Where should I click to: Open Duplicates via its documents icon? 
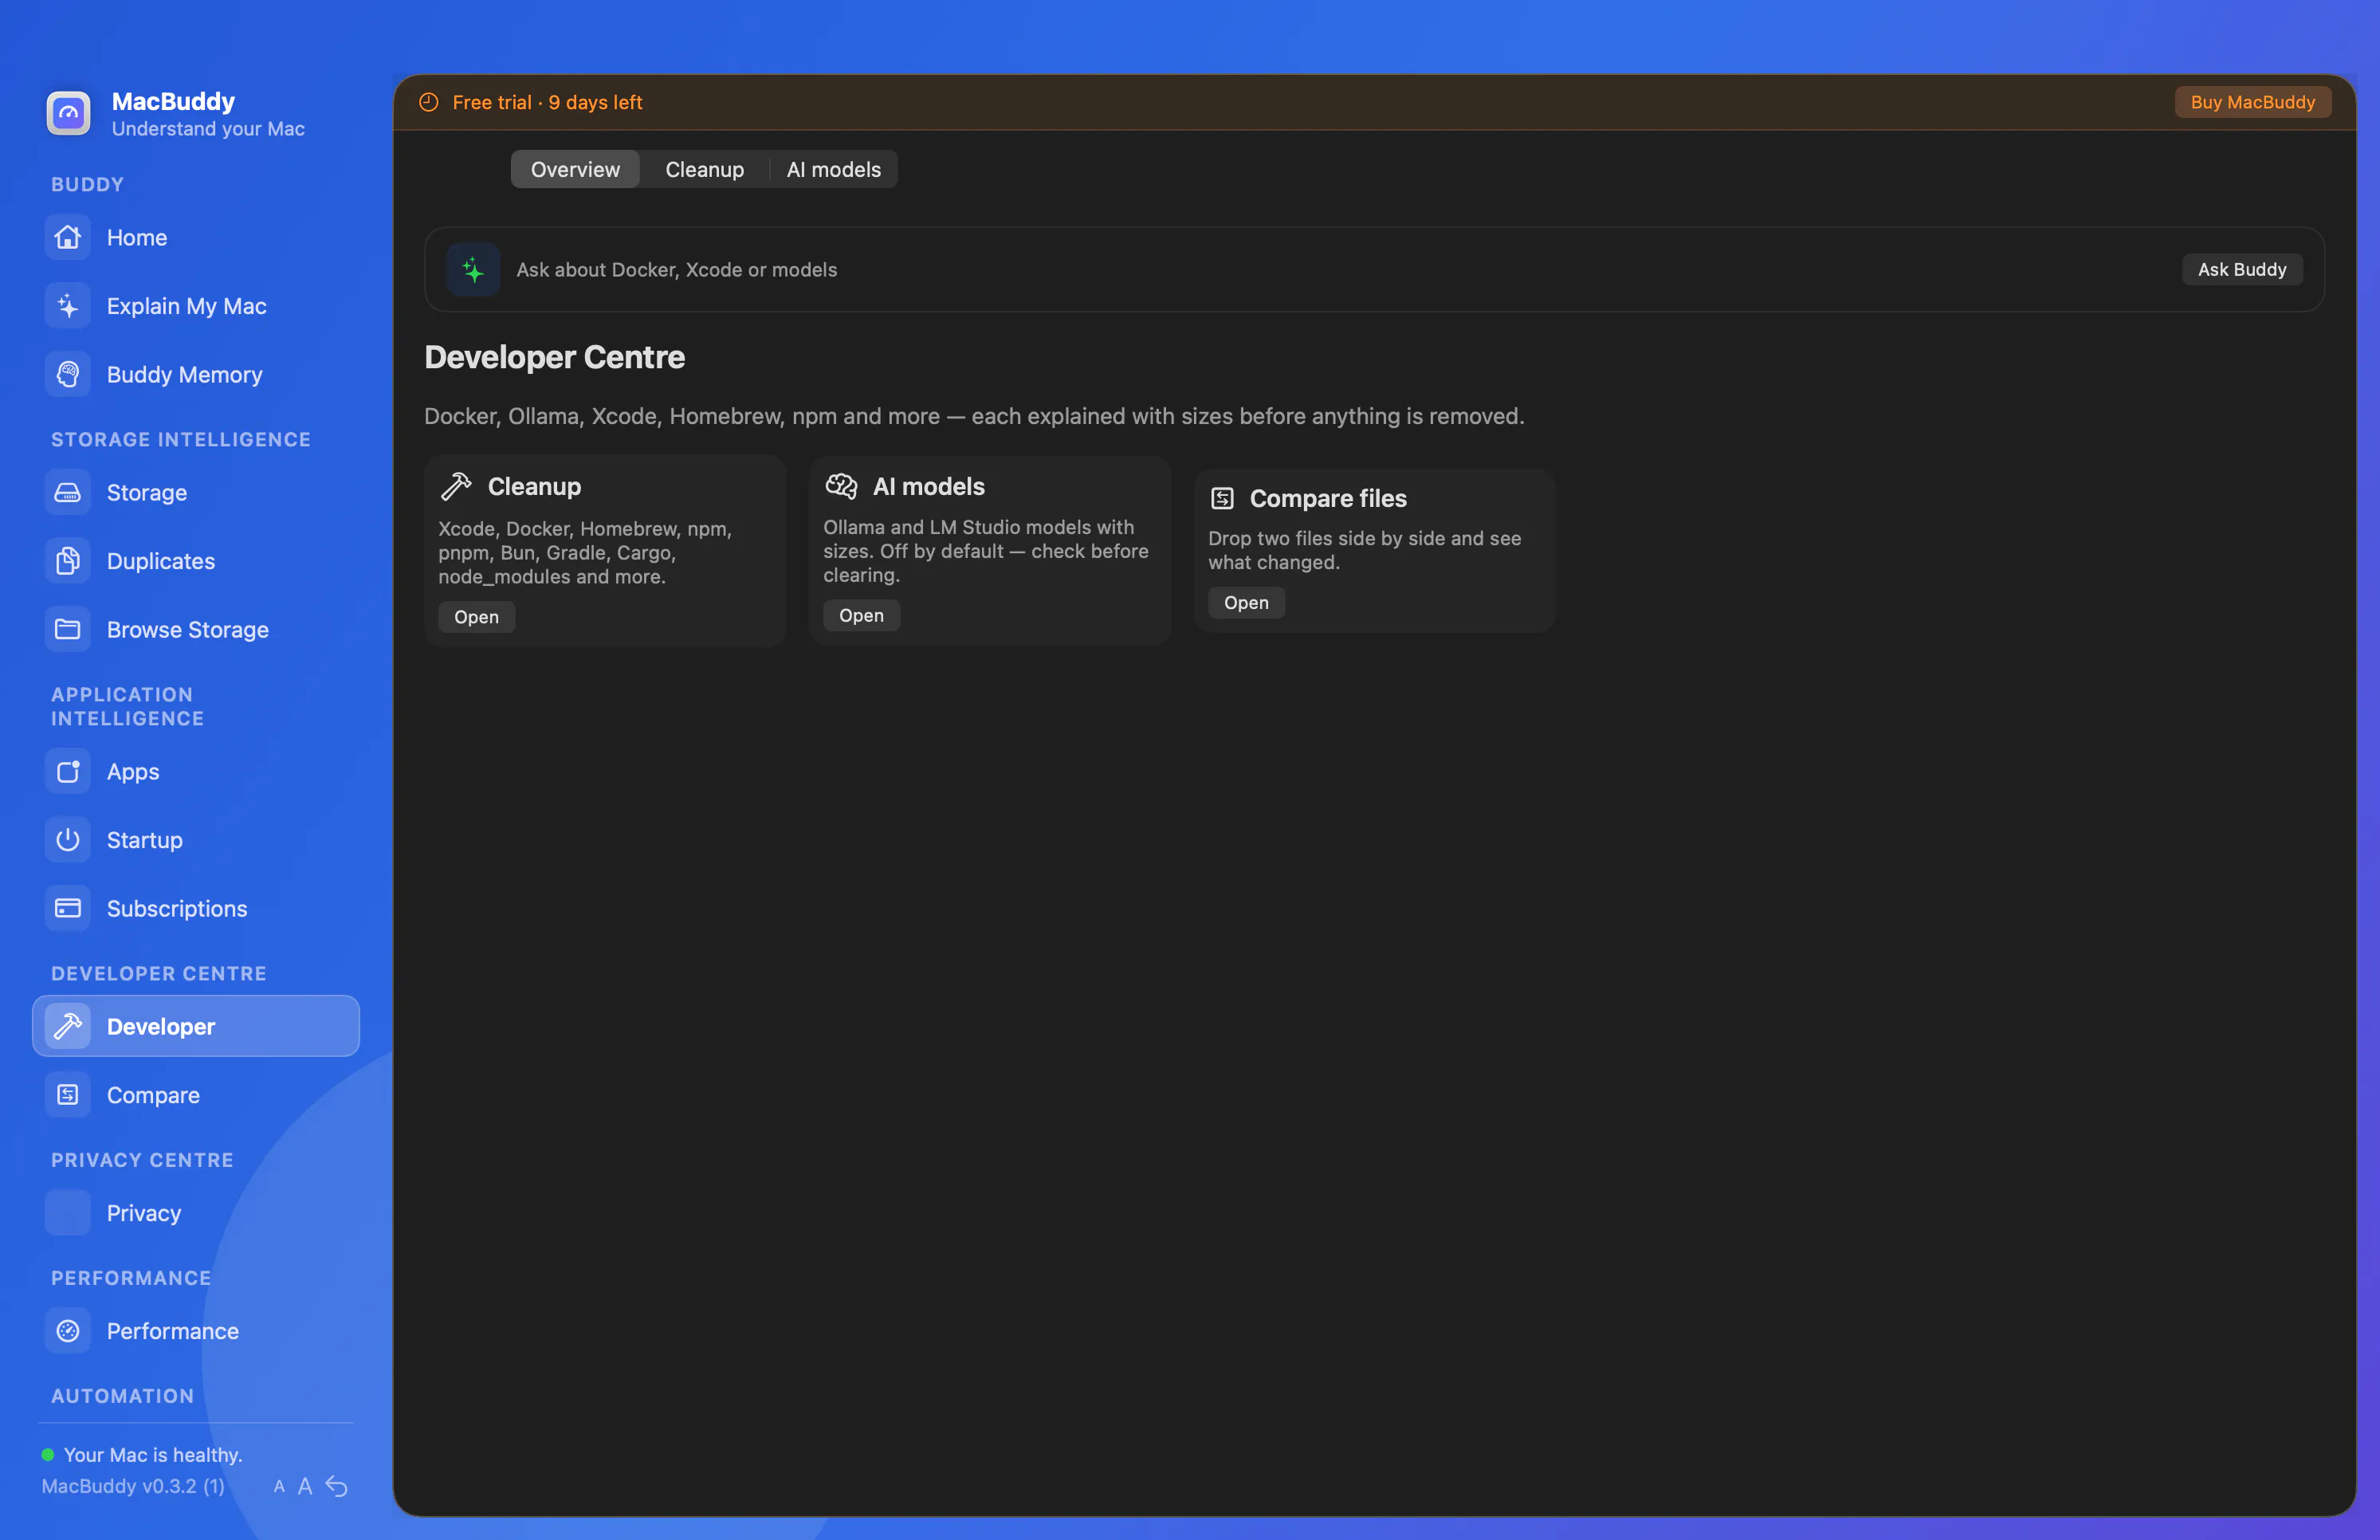(68, 561)
